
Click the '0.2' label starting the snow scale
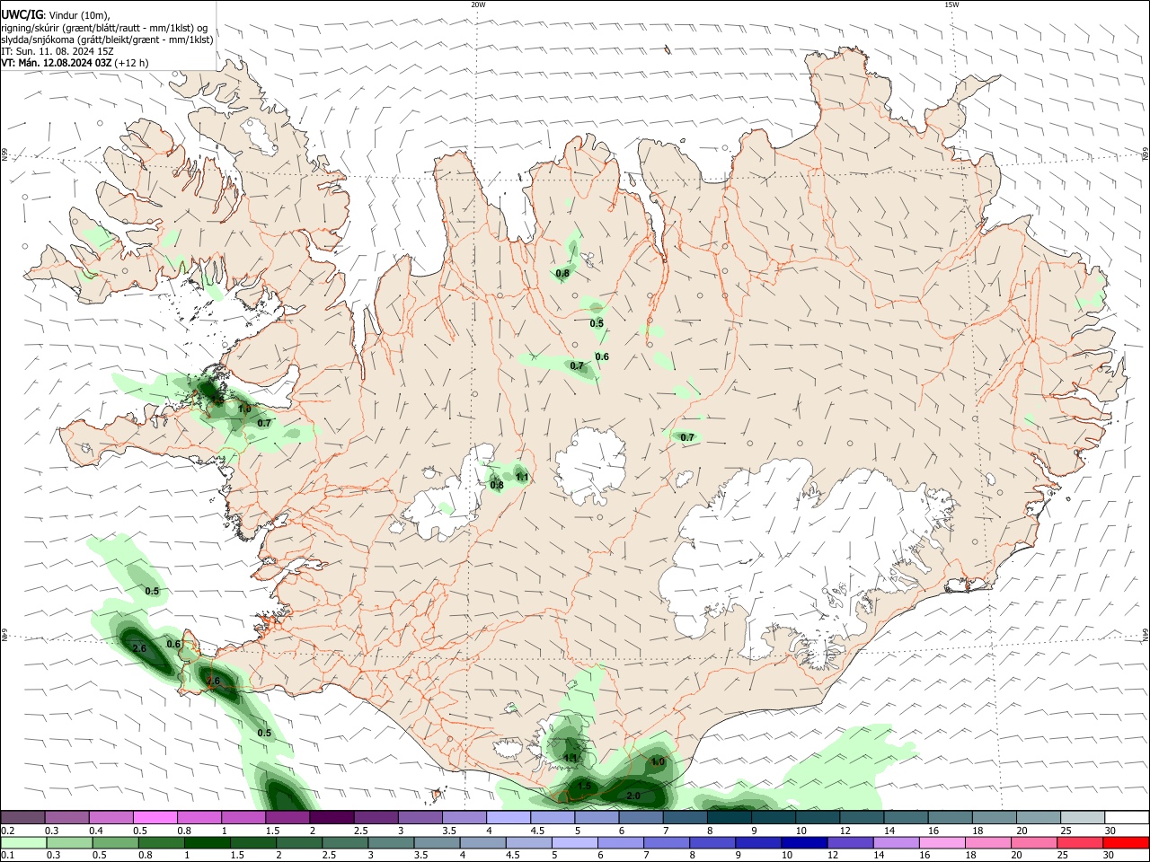point(7,831)
